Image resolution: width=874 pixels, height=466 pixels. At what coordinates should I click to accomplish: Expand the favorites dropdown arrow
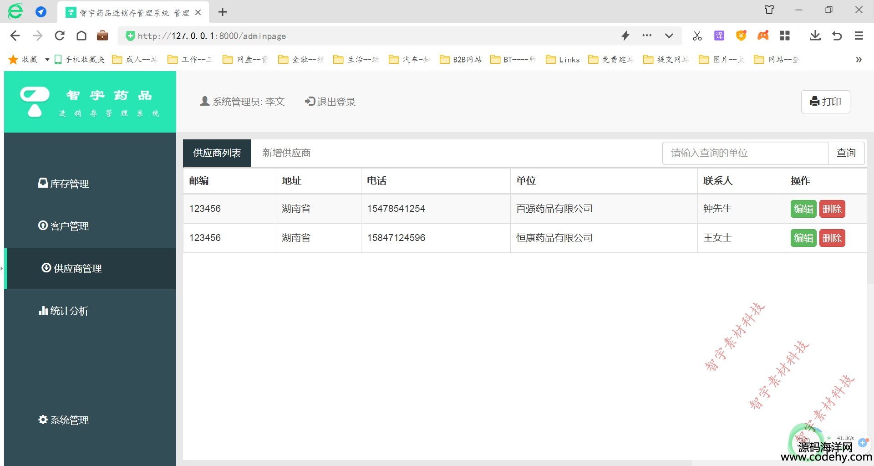(47, 60)
